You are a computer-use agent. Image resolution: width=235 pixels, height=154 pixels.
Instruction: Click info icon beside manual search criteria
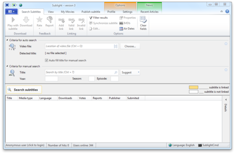[x=226, y=70]
